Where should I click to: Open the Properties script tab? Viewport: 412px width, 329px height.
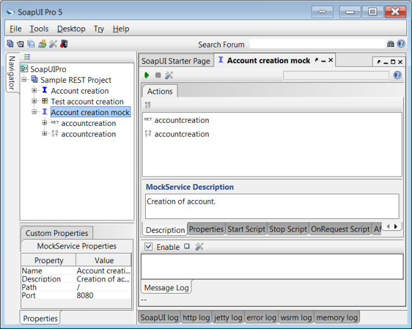point(206,229)
